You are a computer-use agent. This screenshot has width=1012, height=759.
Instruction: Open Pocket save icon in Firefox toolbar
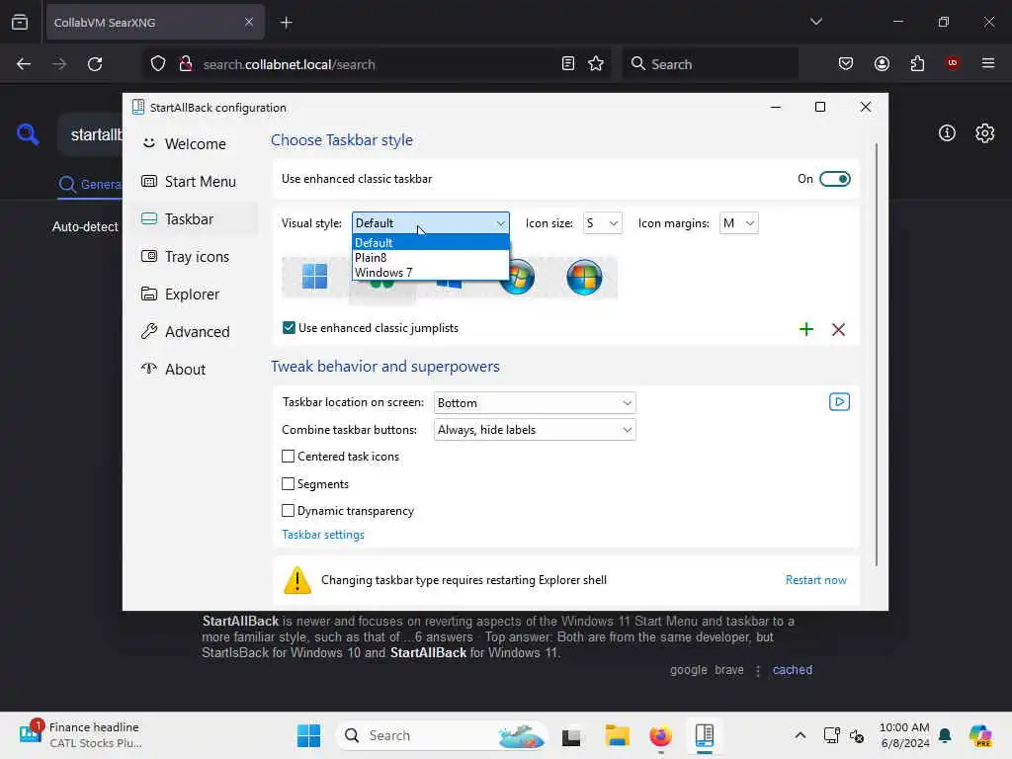pyautogui.click(x=846, y=63)
